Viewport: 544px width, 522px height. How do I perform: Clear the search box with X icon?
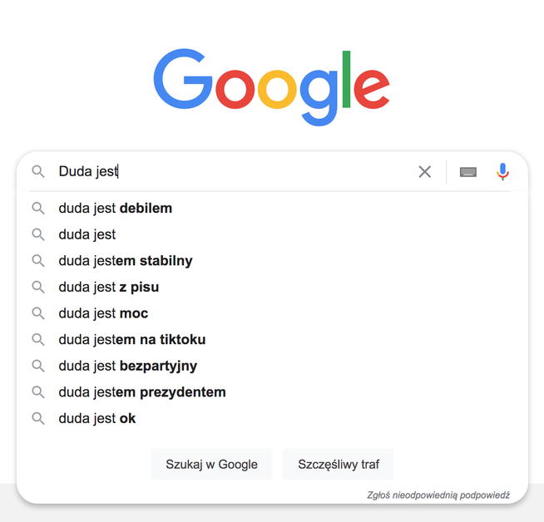[x=424, y=172]
